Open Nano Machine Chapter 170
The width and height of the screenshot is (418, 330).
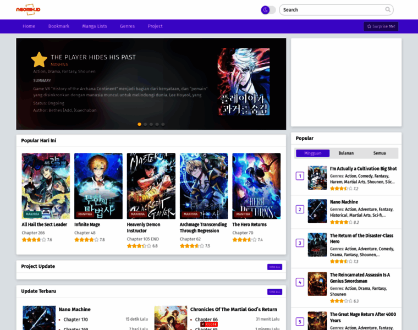point(75,320)
